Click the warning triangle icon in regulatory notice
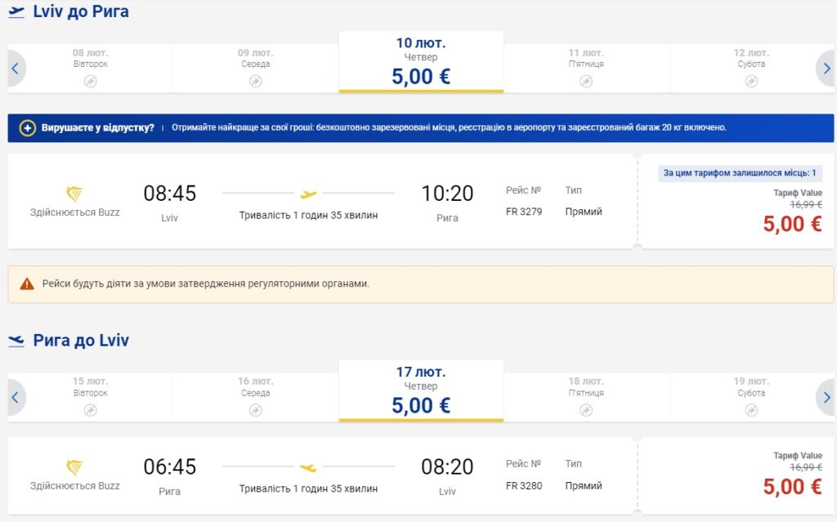The width and height of the screenshot is (837, 522). click(x=27, y=283)
